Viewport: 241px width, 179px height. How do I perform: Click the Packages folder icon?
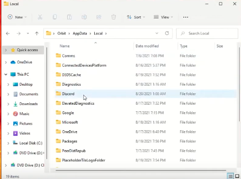(58, 141)
